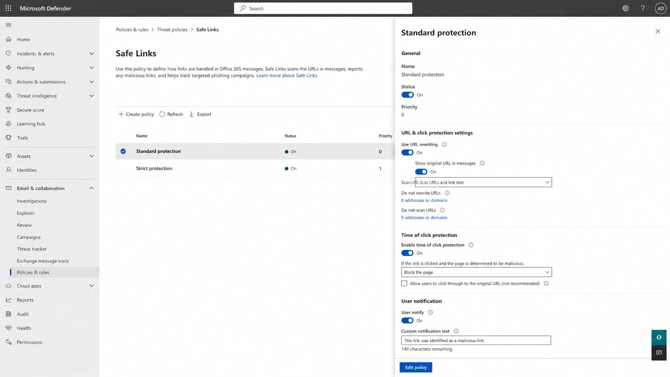Expand Threat intelligence chevron

[x=91, y=96]
